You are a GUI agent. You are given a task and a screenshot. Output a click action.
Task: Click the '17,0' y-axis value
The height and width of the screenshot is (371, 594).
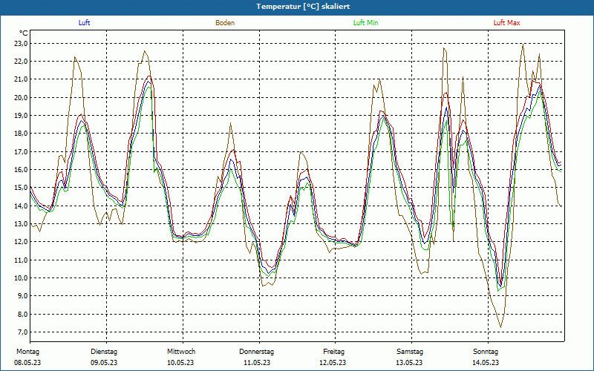21,151
